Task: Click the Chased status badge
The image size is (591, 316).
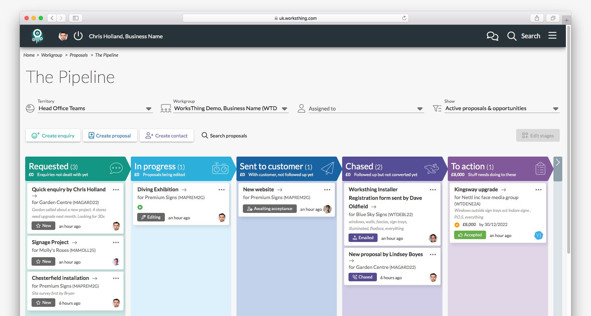Action: click(x=363, y=277)
